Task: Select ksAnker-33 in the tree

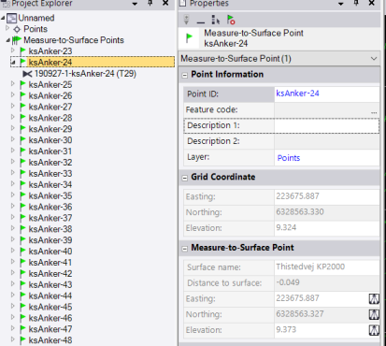Action: tap(50, 173)
